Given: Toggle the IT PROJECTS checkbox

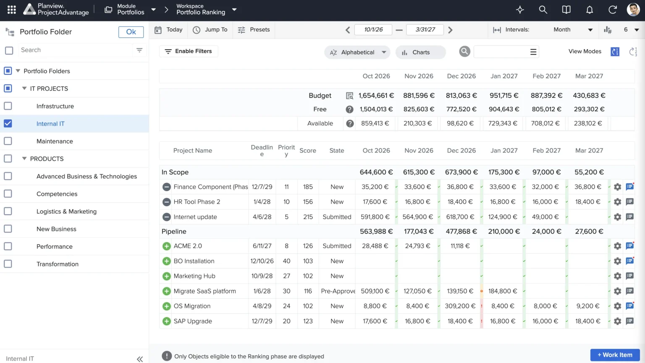Looking at the screenshot, I should point(8,88).
